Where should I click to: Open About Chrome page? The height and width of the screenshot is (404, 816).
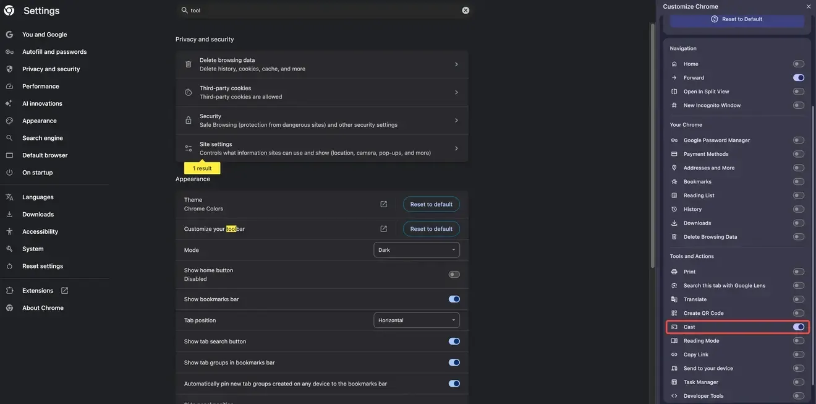pyautogui.click(x=43, y=308)
